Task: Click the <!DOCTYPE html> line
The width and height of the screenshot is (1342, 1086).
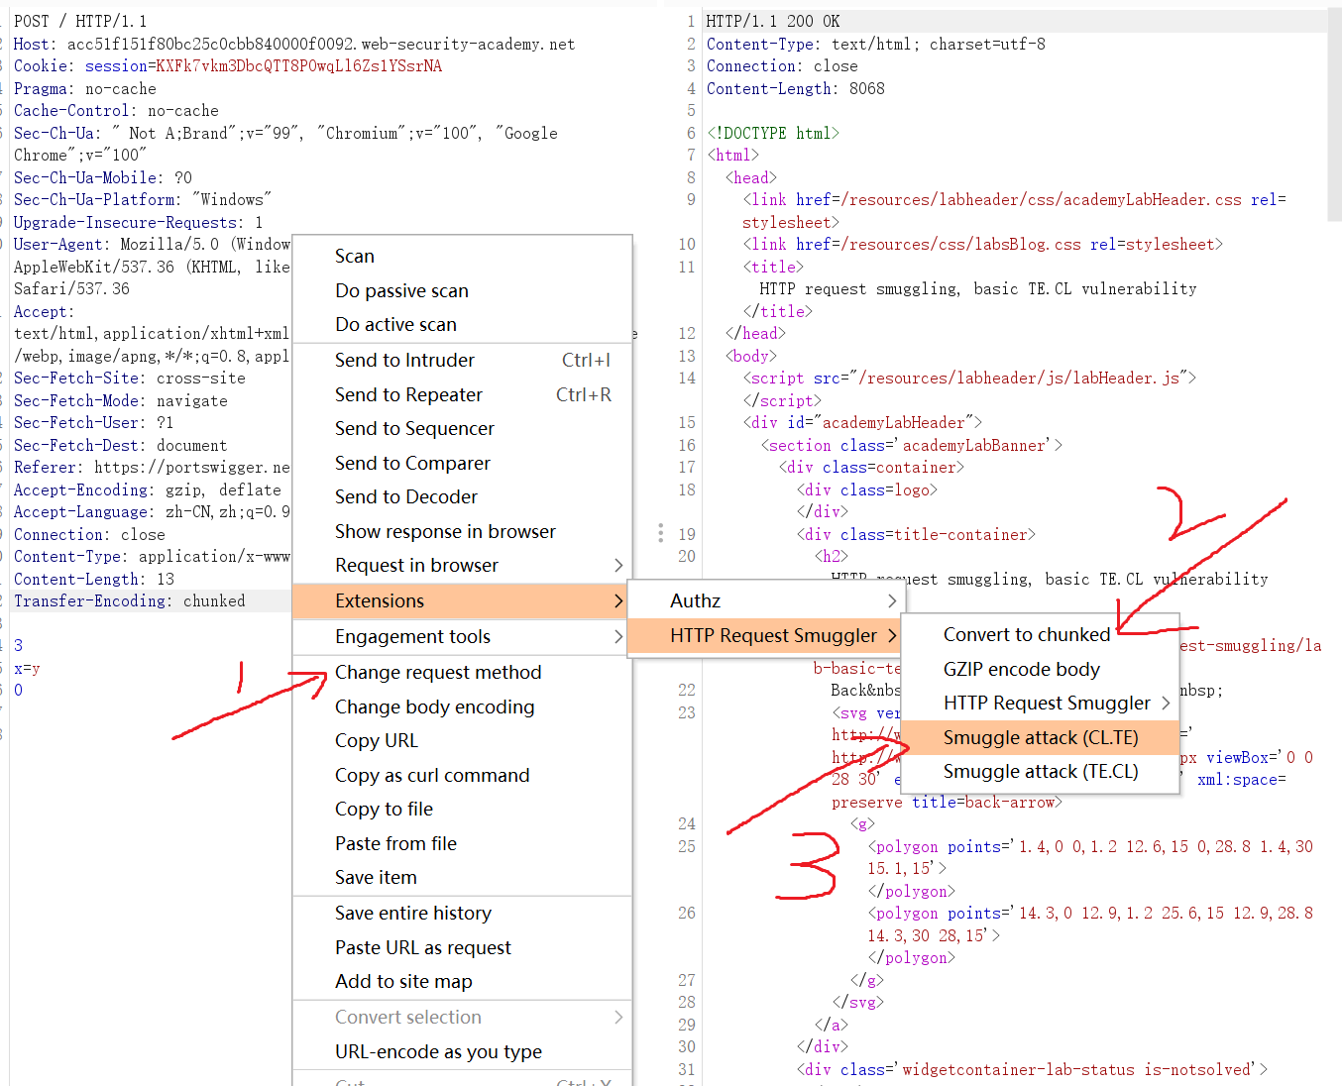Action: pyautogui.click(x=773, y=133)
